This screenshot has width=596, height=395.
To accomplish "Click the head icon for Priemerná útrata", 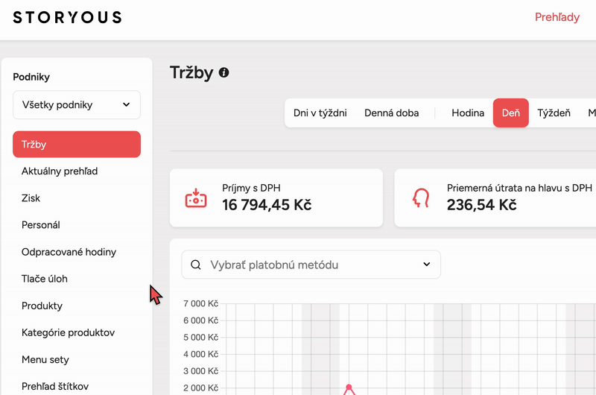I will pos(420,198).
